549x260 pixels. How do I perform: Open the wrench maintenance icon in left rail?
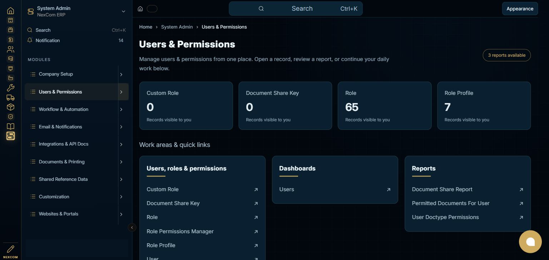coord(11,88)
